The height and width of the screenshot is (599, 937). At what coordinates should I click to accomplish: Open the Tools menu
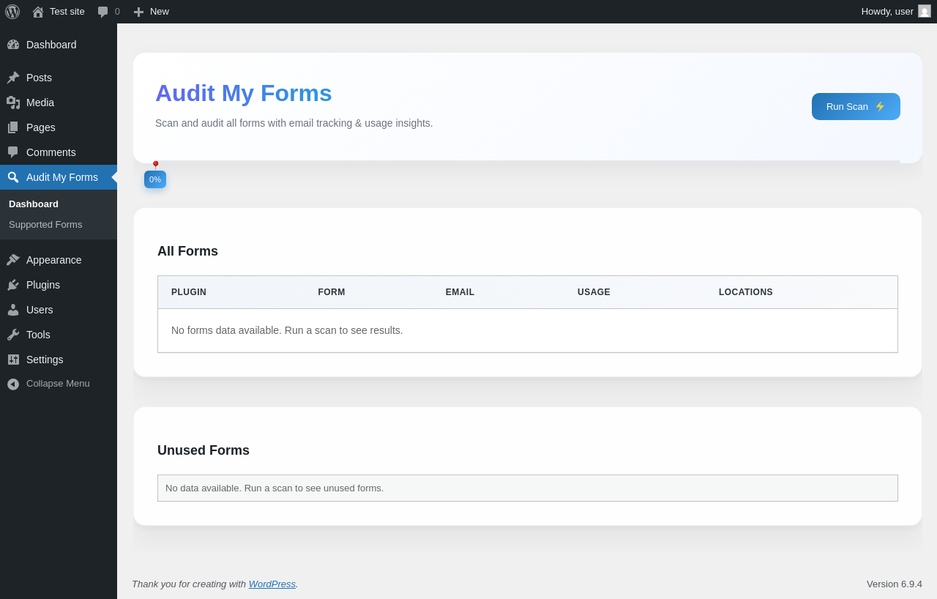click(38, 335)
